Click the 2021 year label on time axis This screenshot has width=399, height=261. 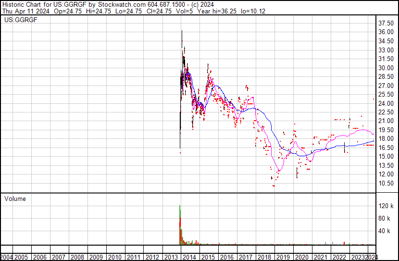click(x=321, y=257)
